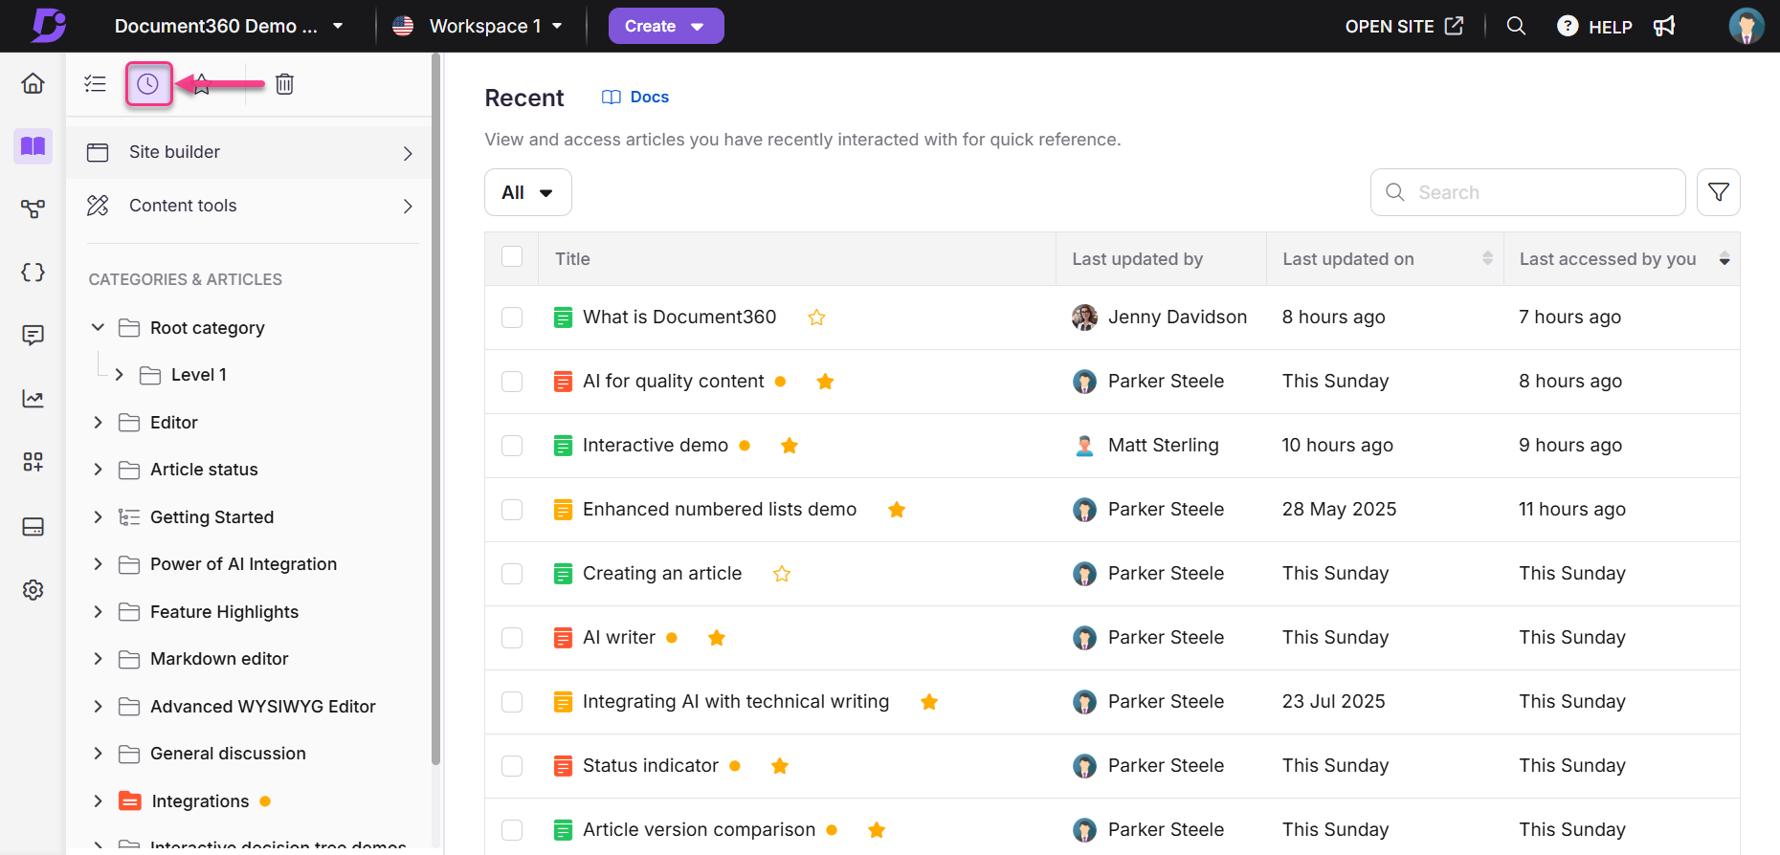The width and height of the screenshot is (1780, 855).
Task: Expand the Level 1 folder
Action: click(120, 375)
